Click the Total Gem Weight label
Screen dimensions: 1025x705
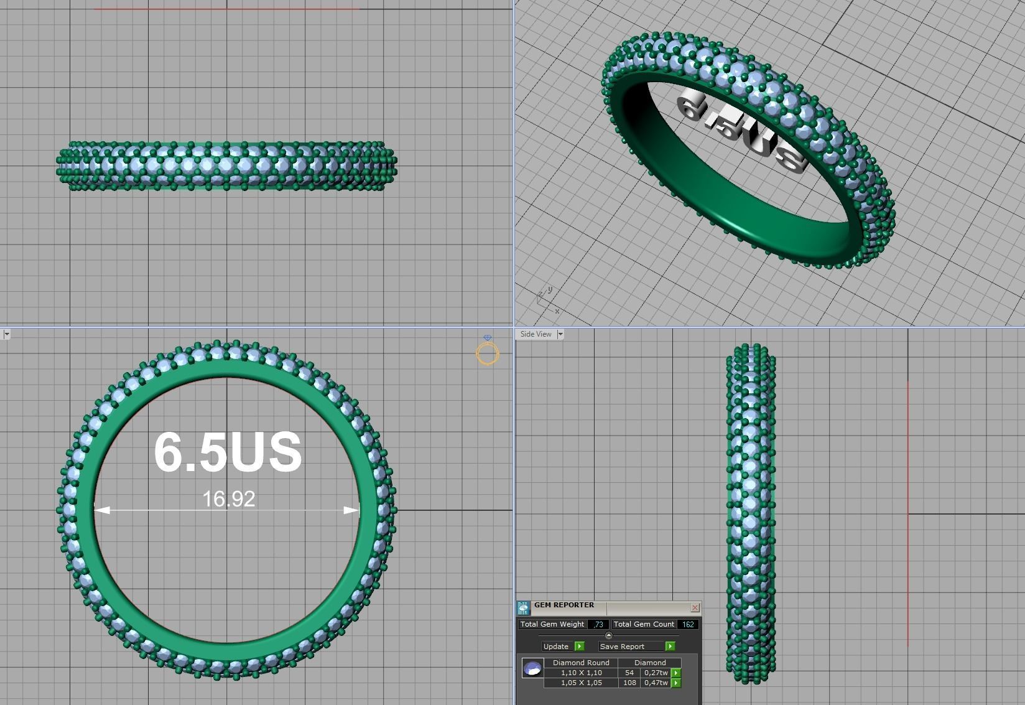[552, 624]
